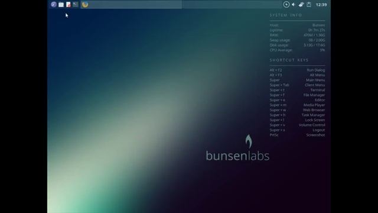Open the power manager tray icon
The image size is (378, 213).
click(286, 5)
